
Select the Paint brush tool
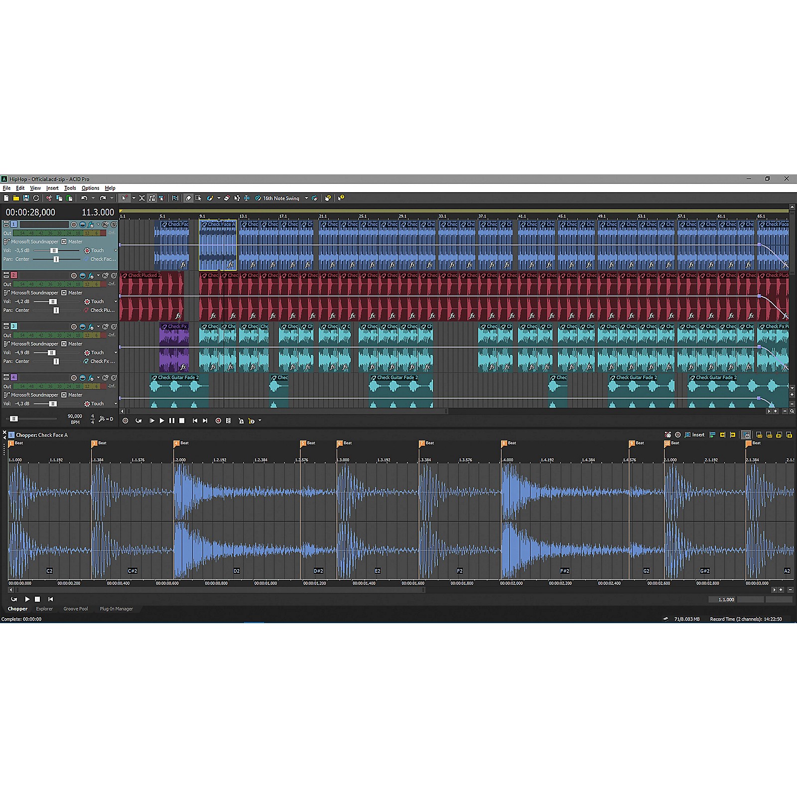(210, 198)
